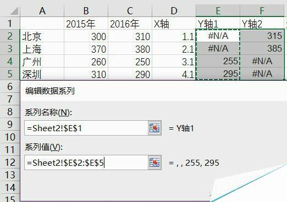Click cell with value 370

pos(86,49)
